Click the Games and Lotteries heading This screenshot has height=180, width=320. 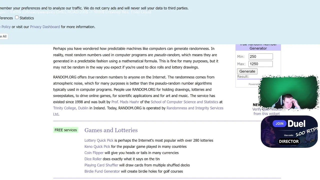coord(111,130)
